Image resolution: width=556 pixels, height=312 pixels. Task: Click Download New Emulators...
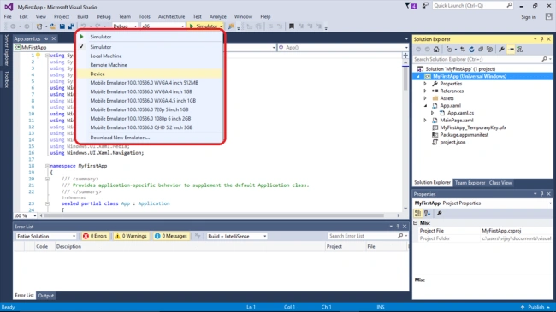click(149, 138)
